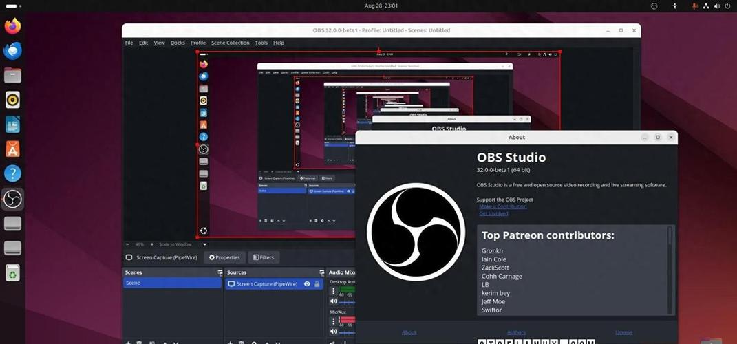Open the accessibility menu in the top bar
737x344 pixels.
point(675,6)
